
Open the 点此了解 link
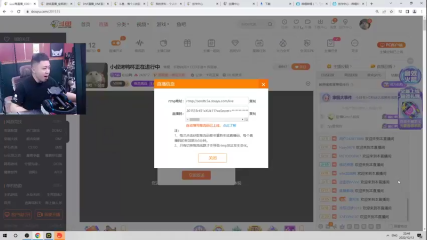[x=230, y=125]
